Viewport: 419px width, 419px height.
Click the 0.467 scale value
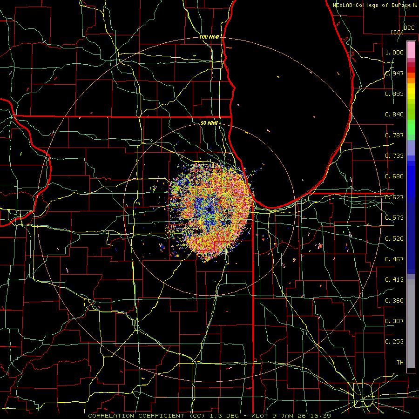pos(394,259)
